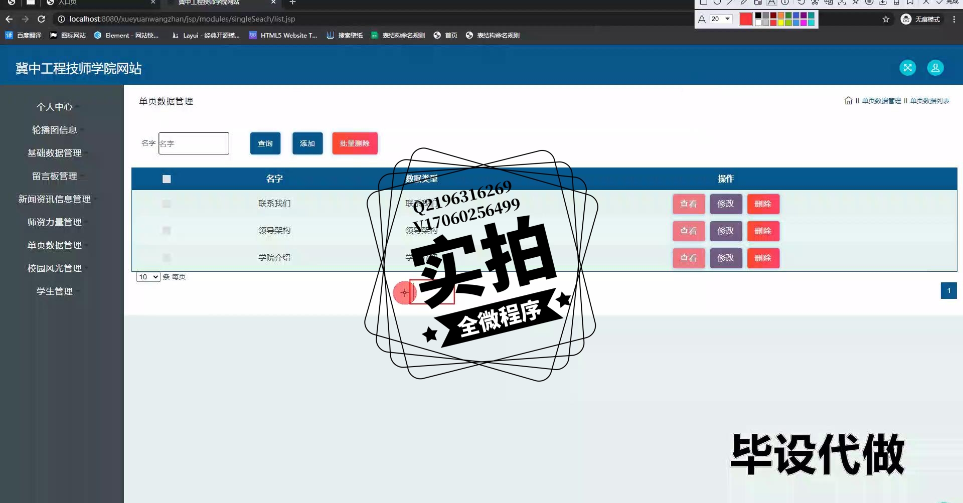Check the checkbox for 联系我们 row

click(x=167, y=204)
